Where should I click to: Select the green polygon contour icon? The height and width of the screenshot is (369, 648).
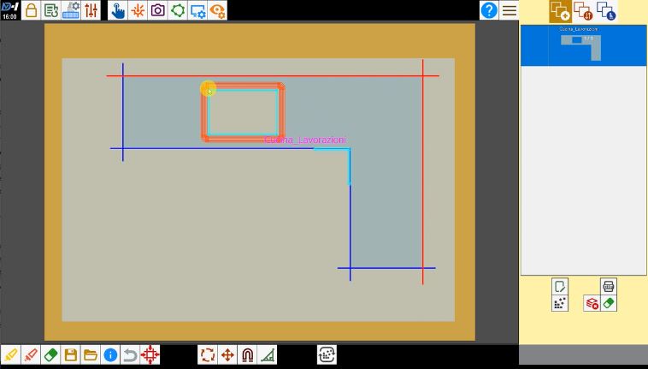click(x=178, y=10)
